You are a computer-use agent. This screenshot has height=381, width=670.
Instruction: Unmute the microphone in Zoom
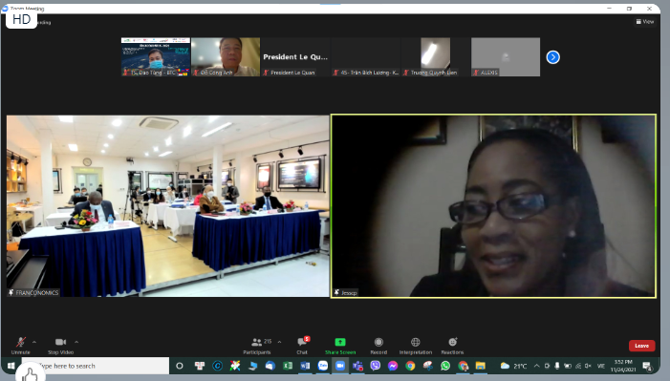20,346
